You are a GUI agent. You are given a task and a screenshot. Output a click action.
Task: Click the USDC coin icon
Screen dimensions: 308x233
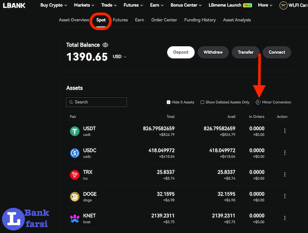click(75, 152)
